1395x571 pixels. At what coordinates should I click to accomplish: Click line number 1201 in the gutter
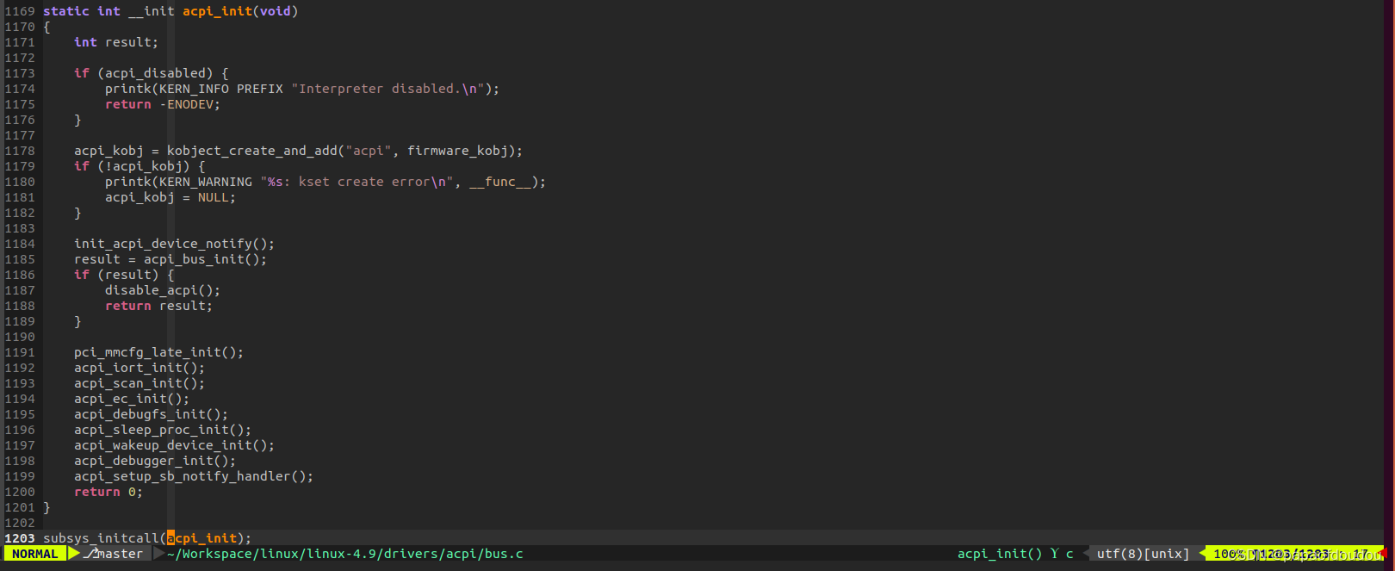[20, 507]
